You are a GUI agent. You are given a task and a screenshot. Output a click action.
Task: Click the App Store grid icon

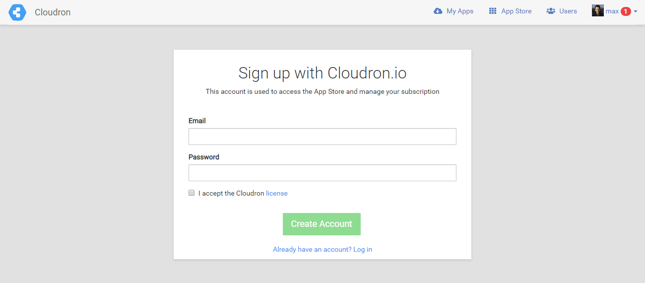coord(493,11)
